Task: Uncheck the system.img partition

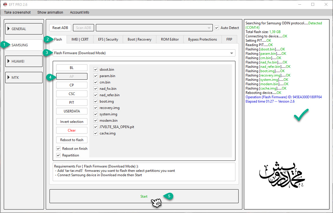Action: pos(96,114)
